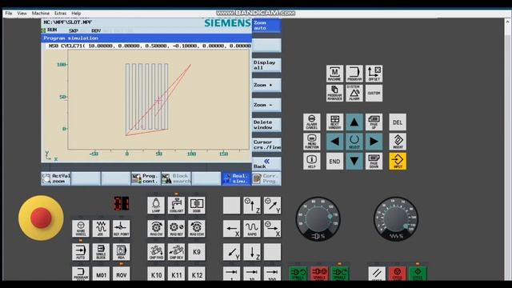Open the View menu
This screenshot has height=288, width=512.
point(22,14)
